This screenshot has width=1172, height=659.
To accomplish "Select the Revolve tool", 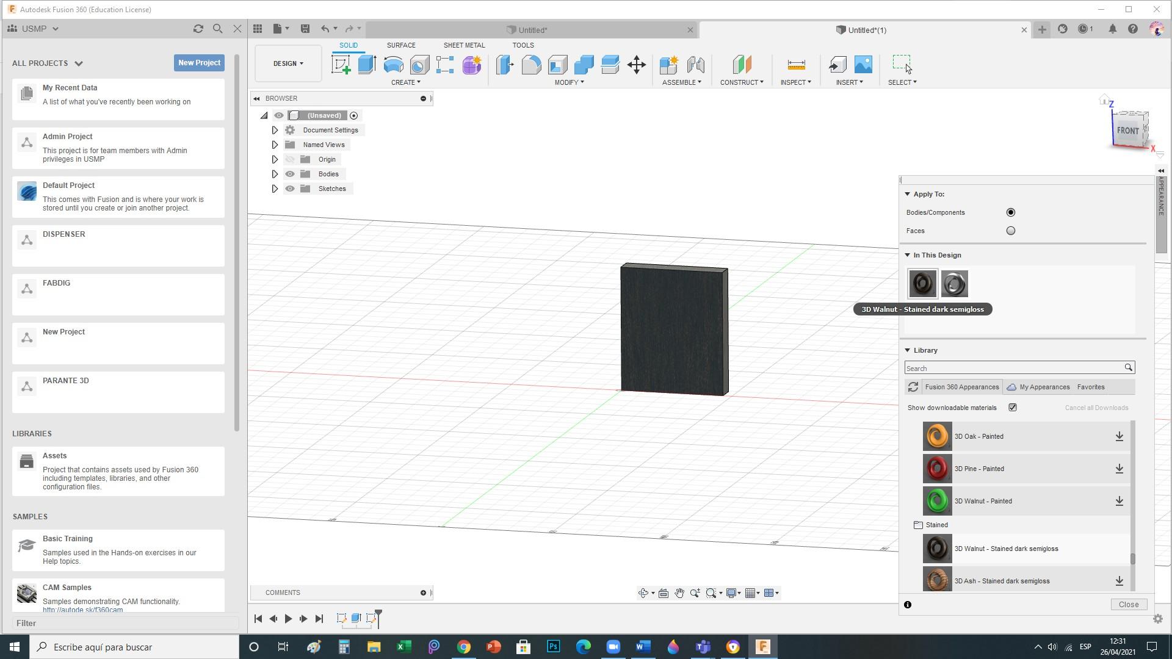I will [x=393, y=65].
